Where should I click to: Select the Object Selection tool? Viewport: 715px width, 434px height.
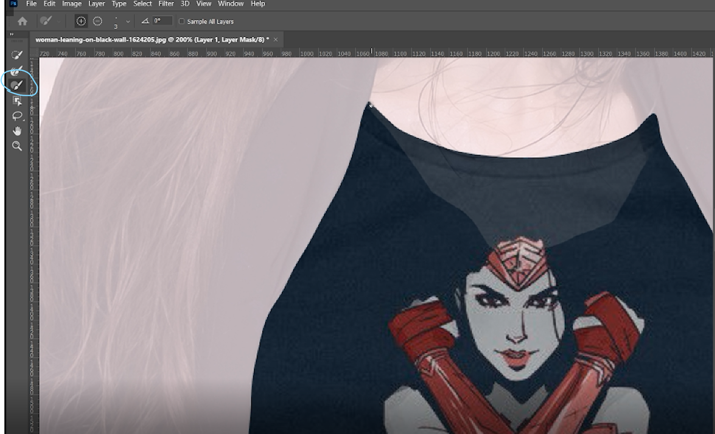(x=17, y=100)
